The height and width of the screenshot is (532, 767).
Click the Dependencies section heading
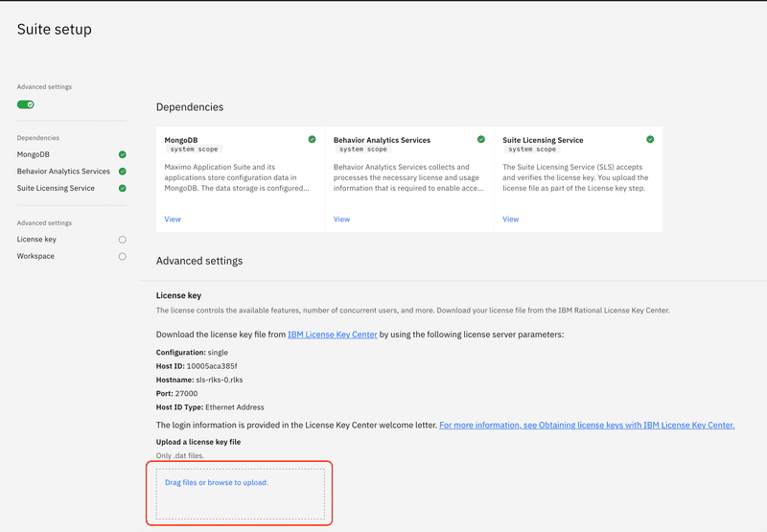tap(190, 107)
